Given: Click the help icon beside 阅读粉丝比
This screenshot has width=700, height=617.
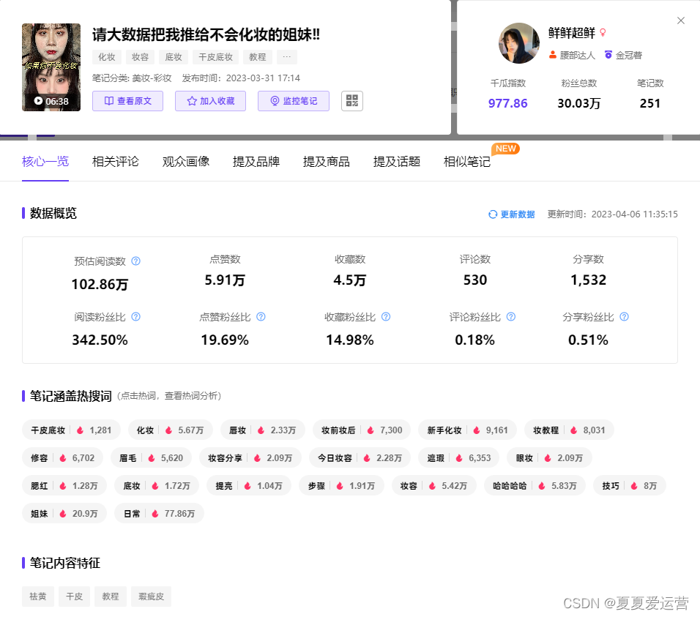Looking at the screenshot, I should tap(136, 317).
